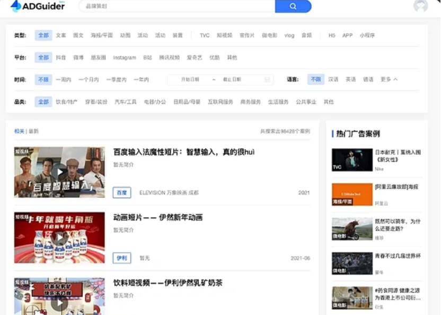The image size is (441, 315).
Task: Filter type by 文案
Action: [x=61, y=36]
